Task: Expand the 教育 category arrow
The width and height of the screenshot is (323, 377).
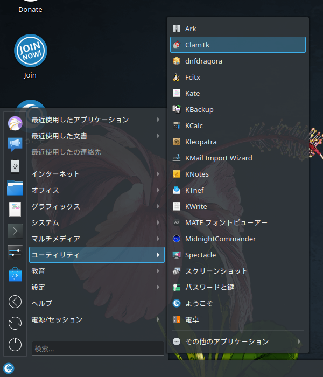Action: tap(158, 271)
